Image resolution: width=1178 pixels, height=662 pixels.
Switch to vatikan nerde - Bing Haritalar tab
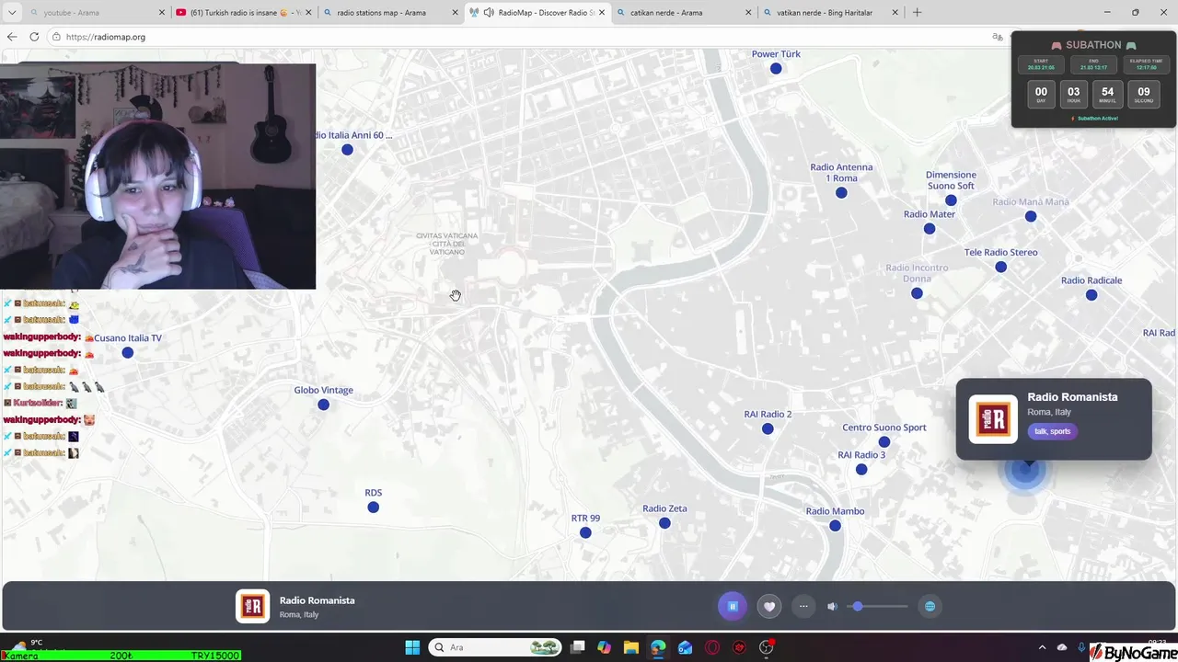[831, 13]
